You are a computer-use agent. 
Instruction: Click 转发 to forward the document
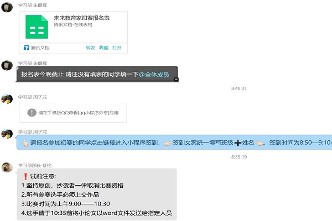[90, 48]
